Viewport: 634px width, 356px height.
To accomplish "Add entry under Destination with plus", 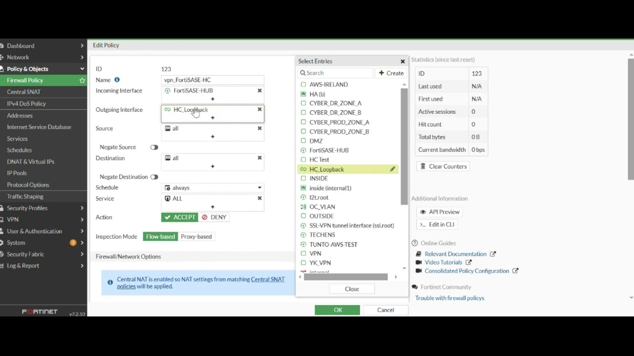I will [x=212, y=166].
